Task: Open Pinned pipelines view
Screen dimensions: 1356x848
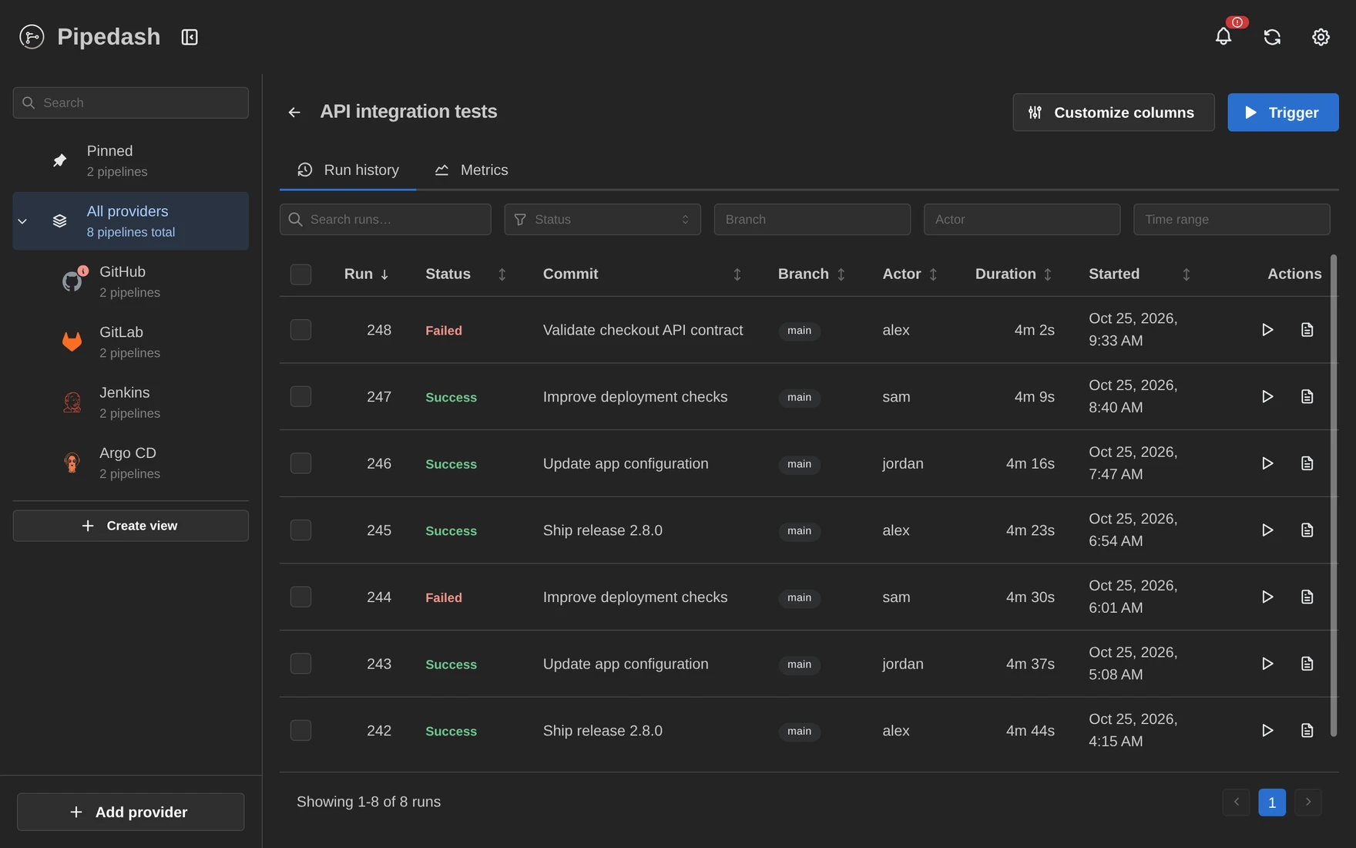Action: coord(131,160)
